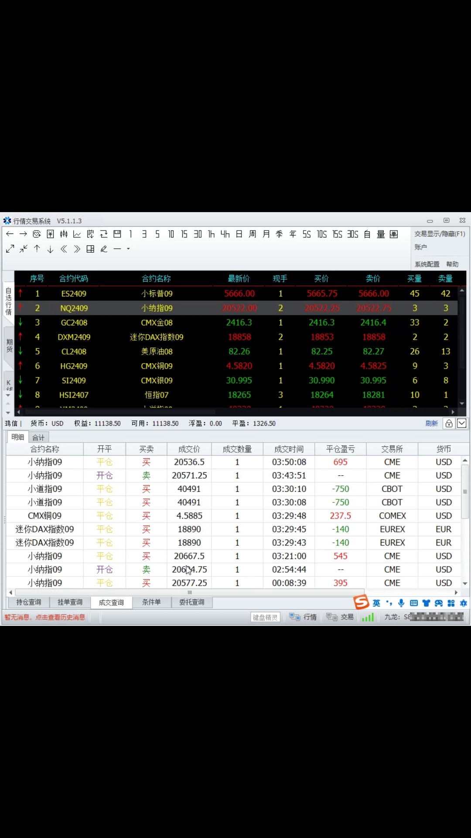
Task: Open the line chart icon
Action: [77, 234]
